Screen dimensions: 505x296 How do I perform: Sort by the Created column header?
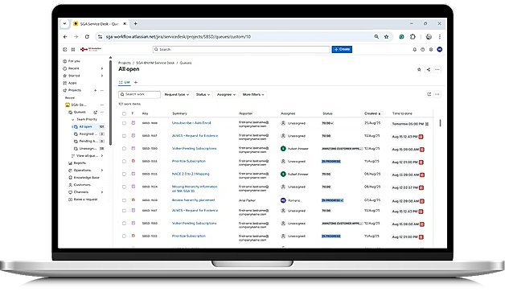372,113
